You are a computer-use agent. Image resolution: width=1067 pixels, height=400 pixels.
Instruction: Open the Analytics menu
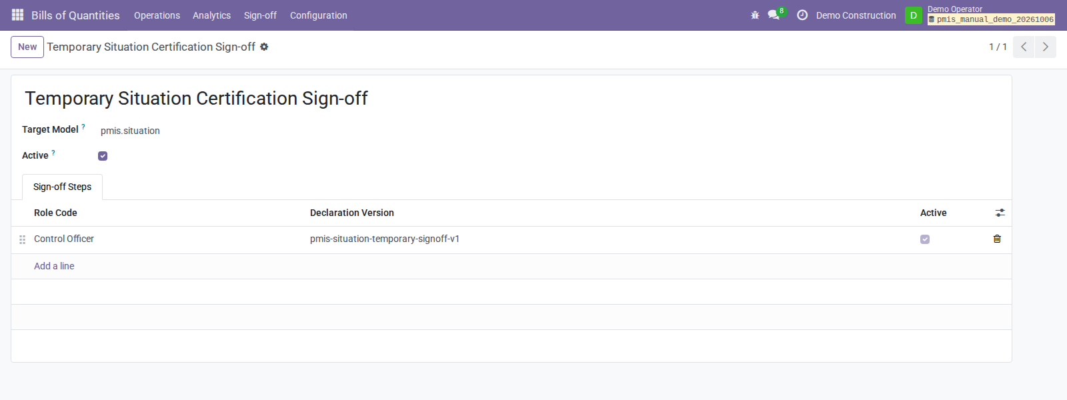click(212, 15)
